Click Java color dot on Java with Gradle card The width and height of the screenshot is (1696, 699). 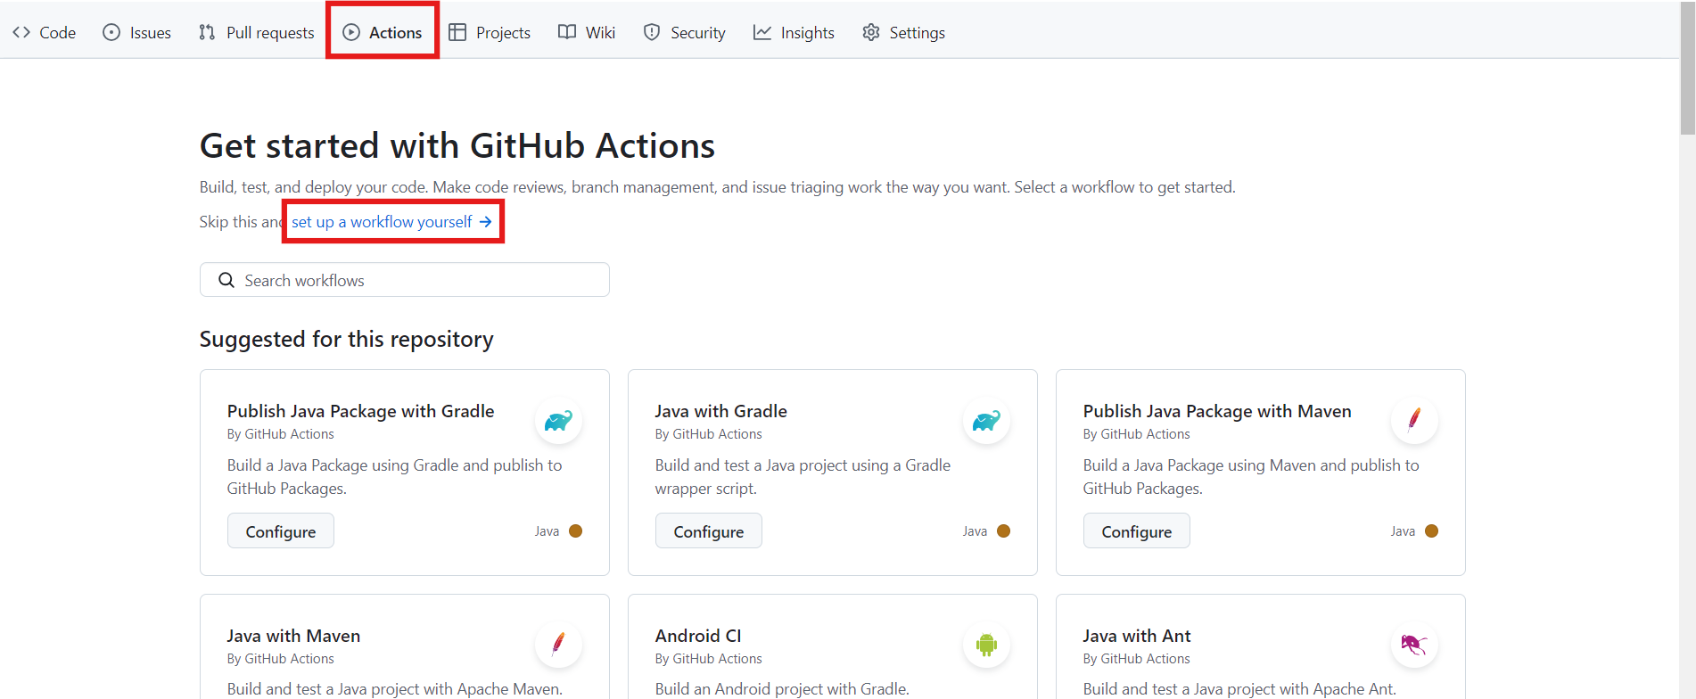(1003, 530)
